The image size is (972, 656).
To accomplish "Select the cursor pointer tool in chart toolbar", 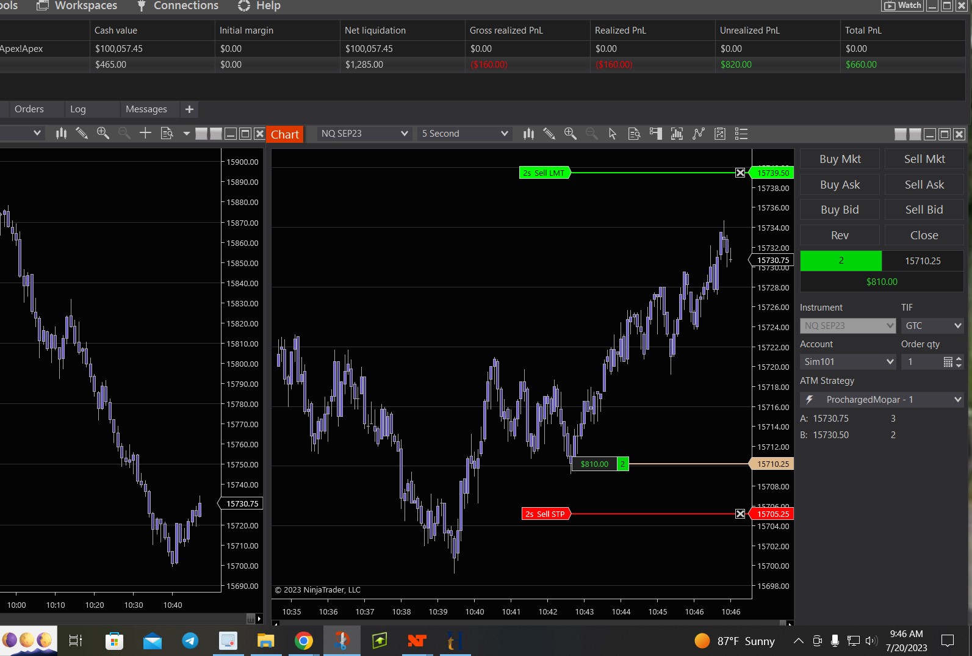I will click(x=613, y=134).
